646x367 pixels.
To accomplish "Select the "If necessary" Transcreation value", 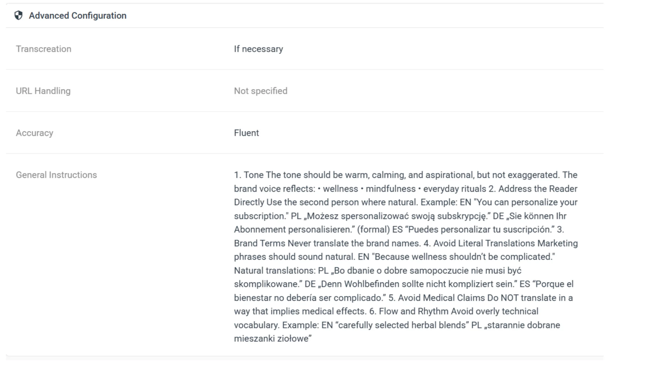I will point(258,49).
